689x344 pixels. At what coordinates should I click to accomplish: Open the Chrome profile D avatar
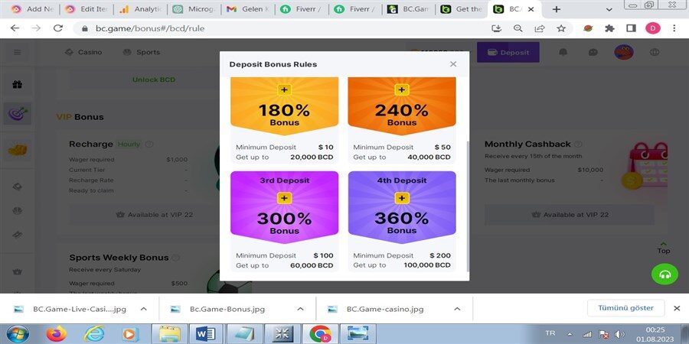click(652, 28)
